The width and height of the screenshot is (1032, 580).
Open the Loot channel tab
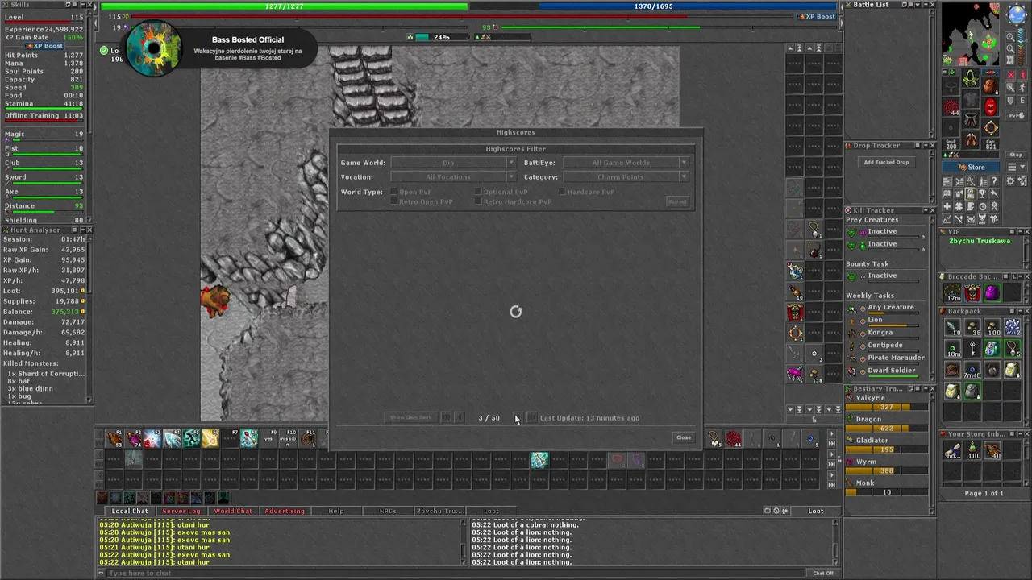pyautogui.click(x=491, y=511)
